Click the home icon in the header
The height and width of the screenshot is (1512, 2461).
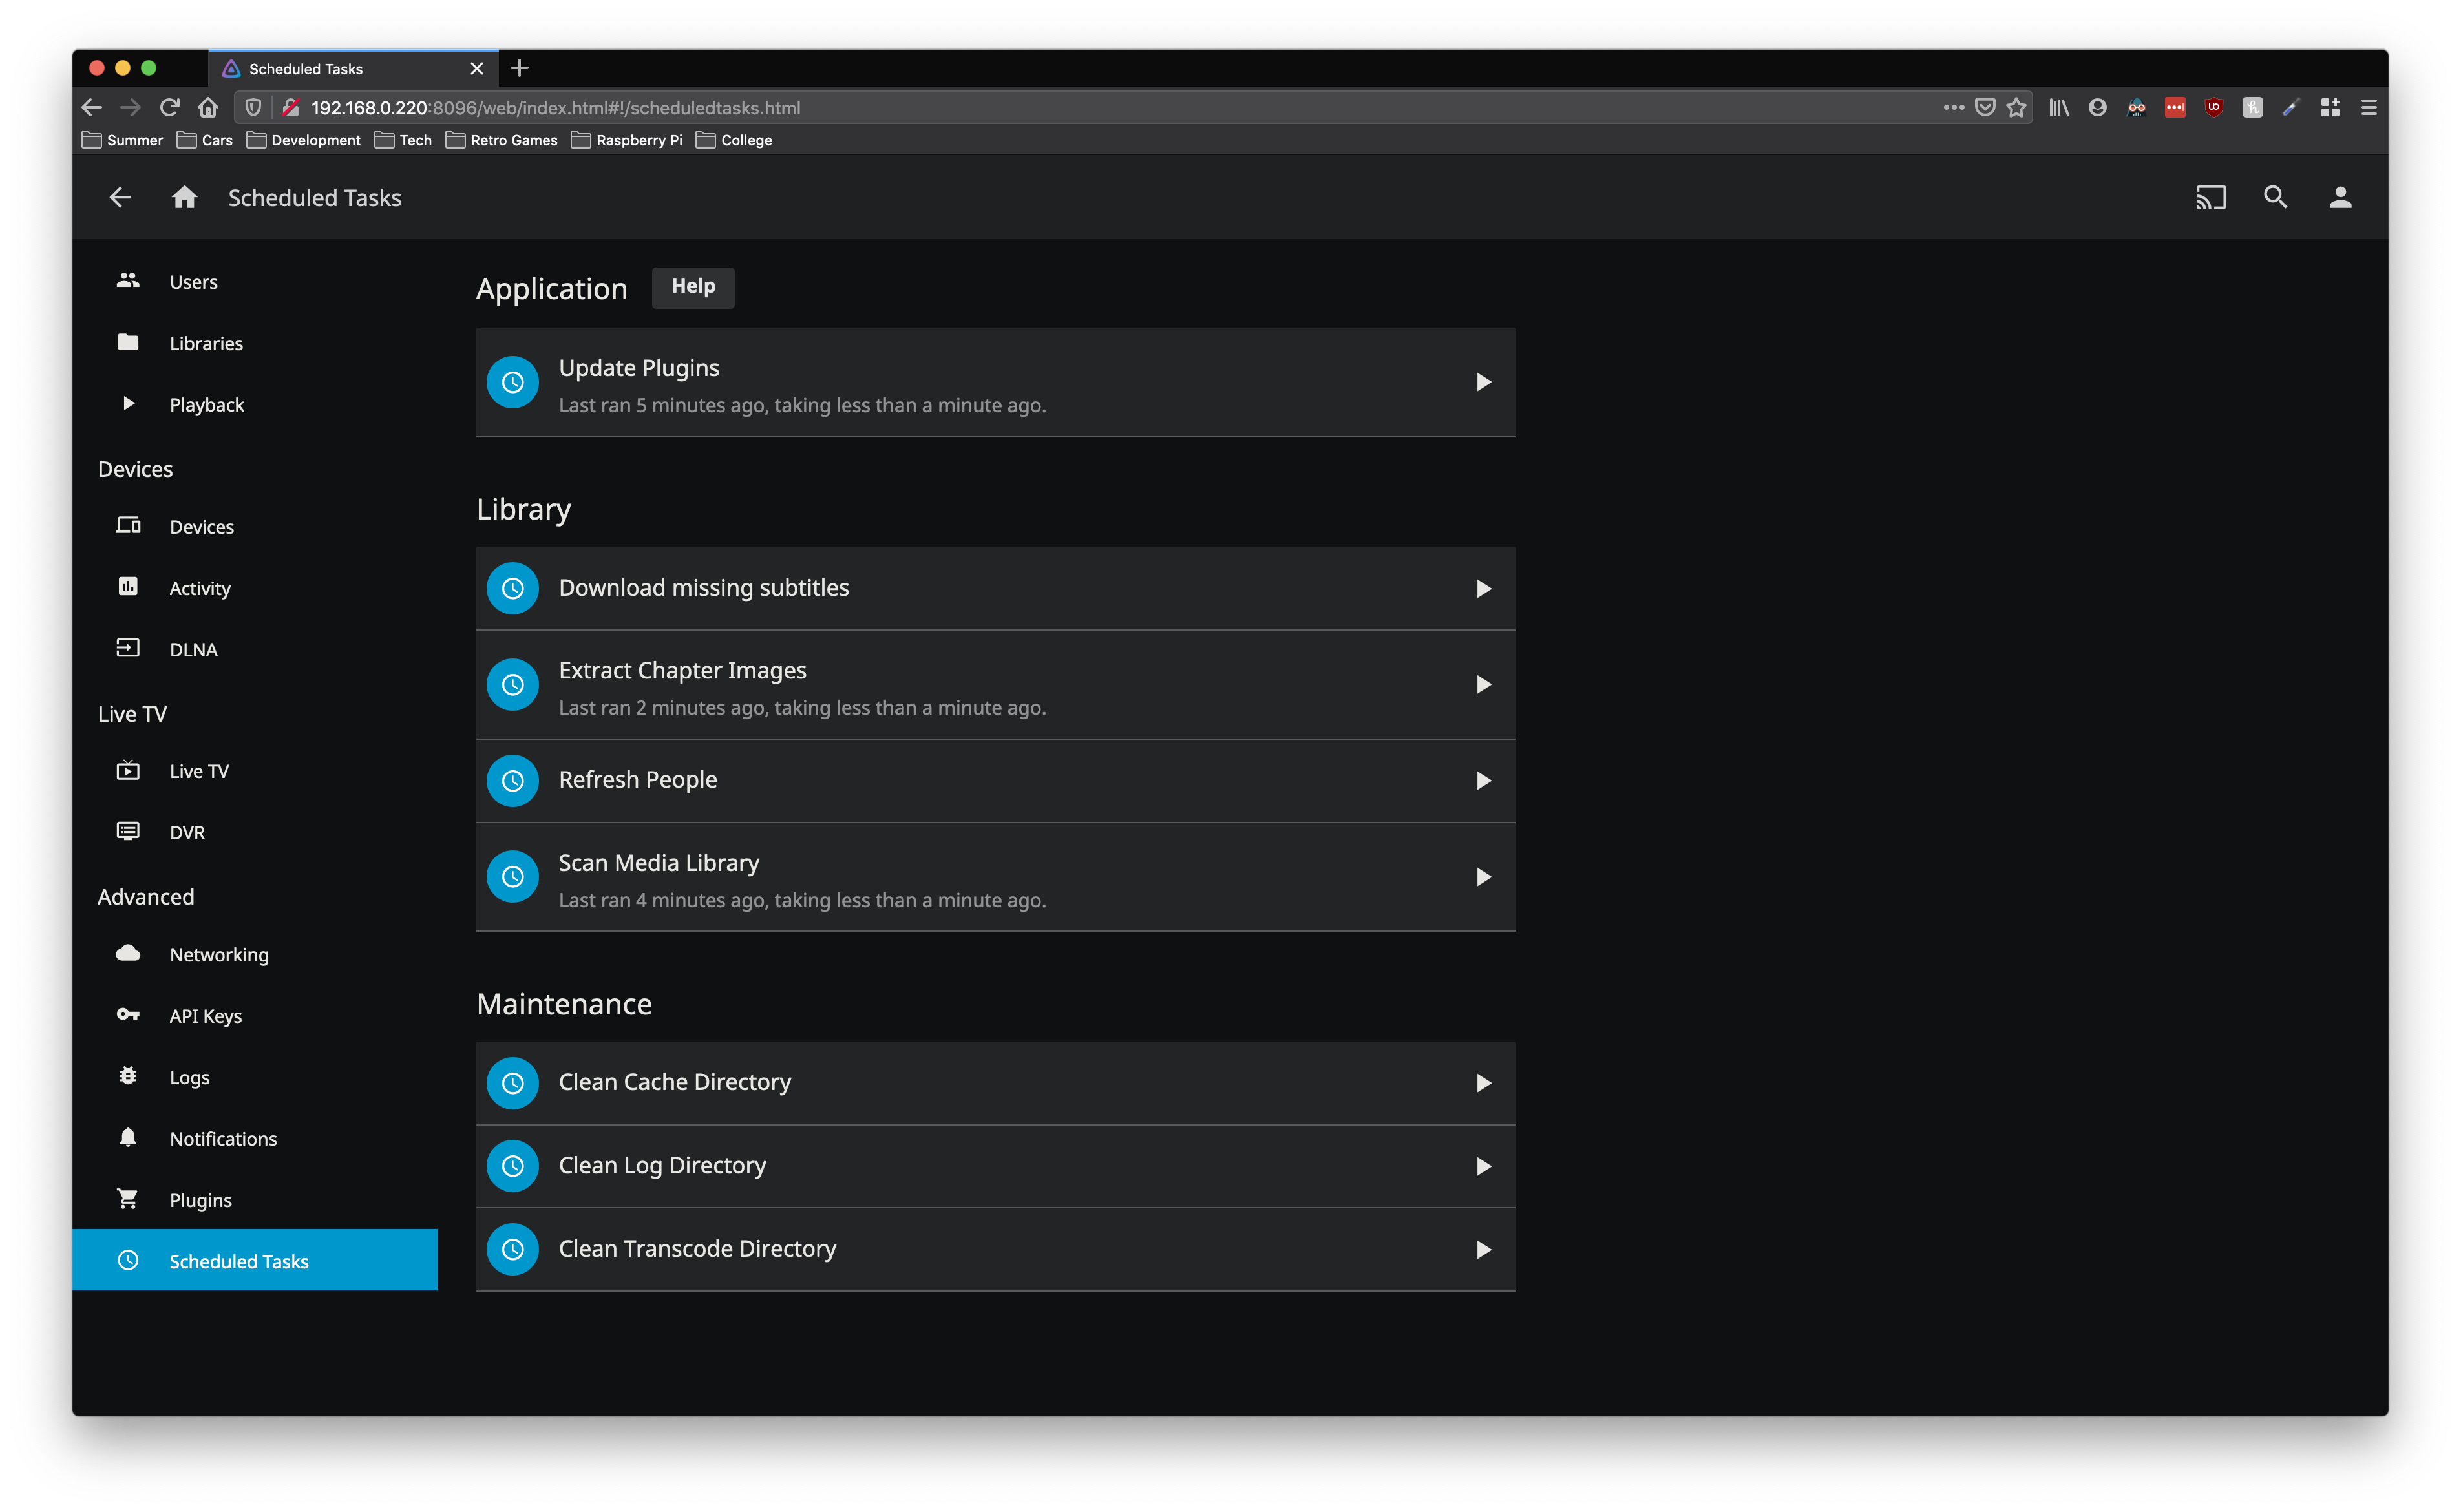(x=184, y=197)
